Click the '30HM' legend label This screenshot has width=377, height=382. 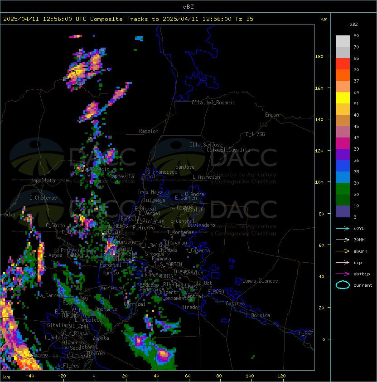tap(359, 240)
